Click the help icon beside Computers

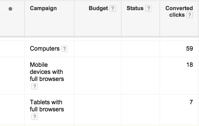[x=65, y=49]
